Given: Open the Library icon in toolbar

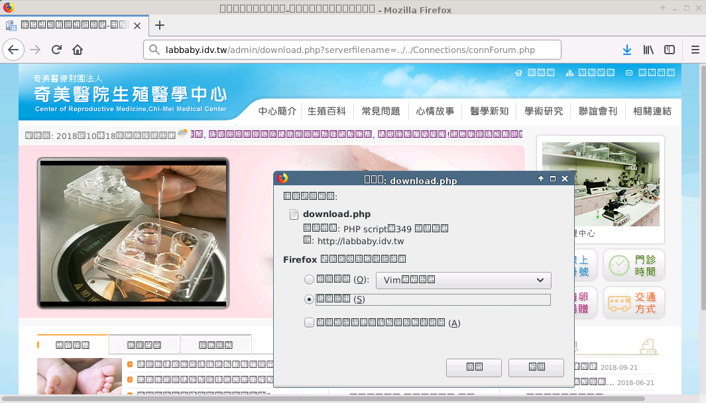Looking at the screenshot, I should [x=648, y=50].
